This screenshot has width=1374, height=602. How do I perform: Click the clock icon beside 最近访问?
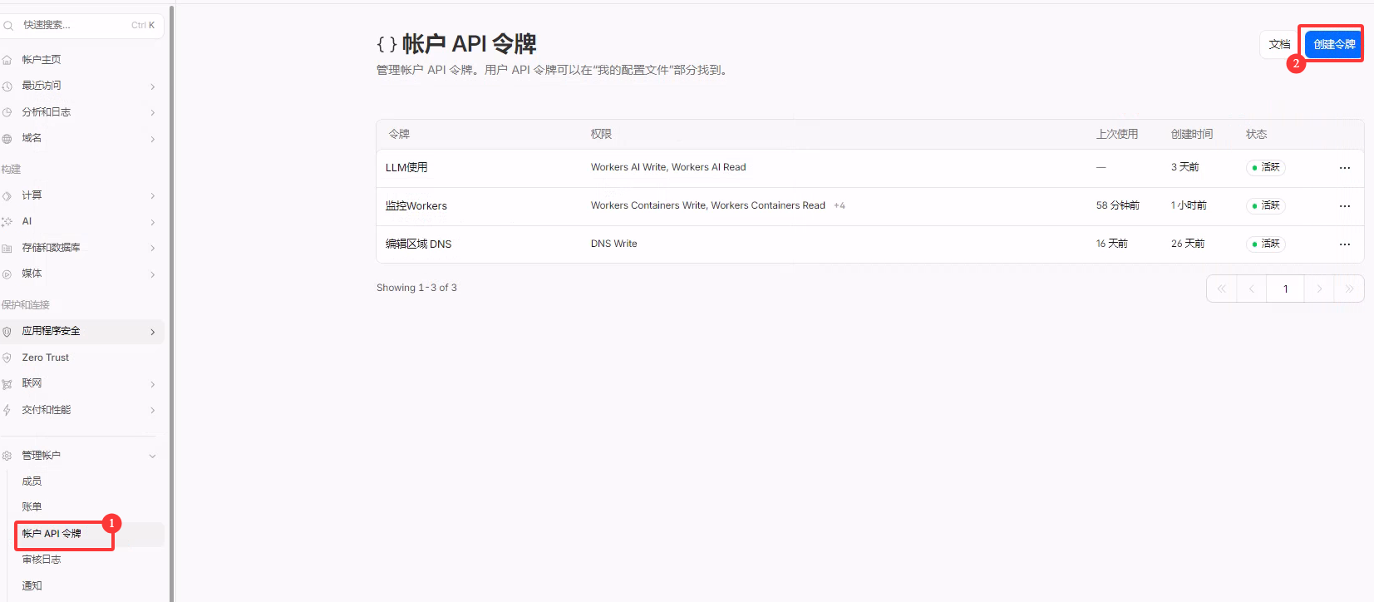click(x=7, y=86)
